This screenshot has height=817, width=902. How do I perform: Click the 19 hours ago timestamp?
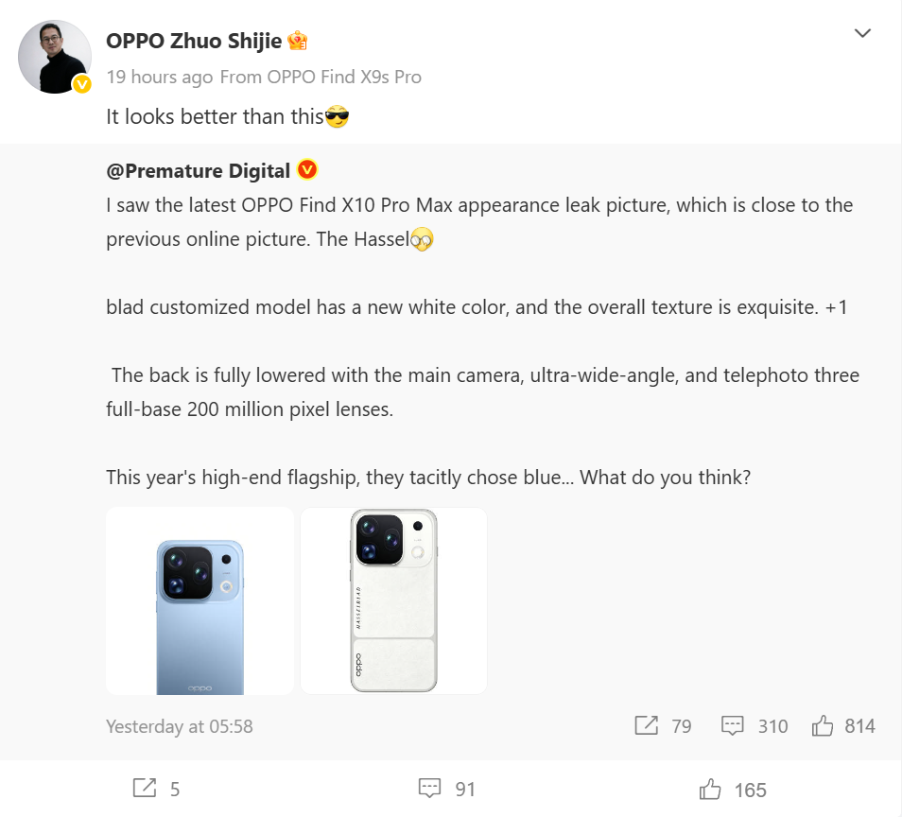(x=160, y=78)
